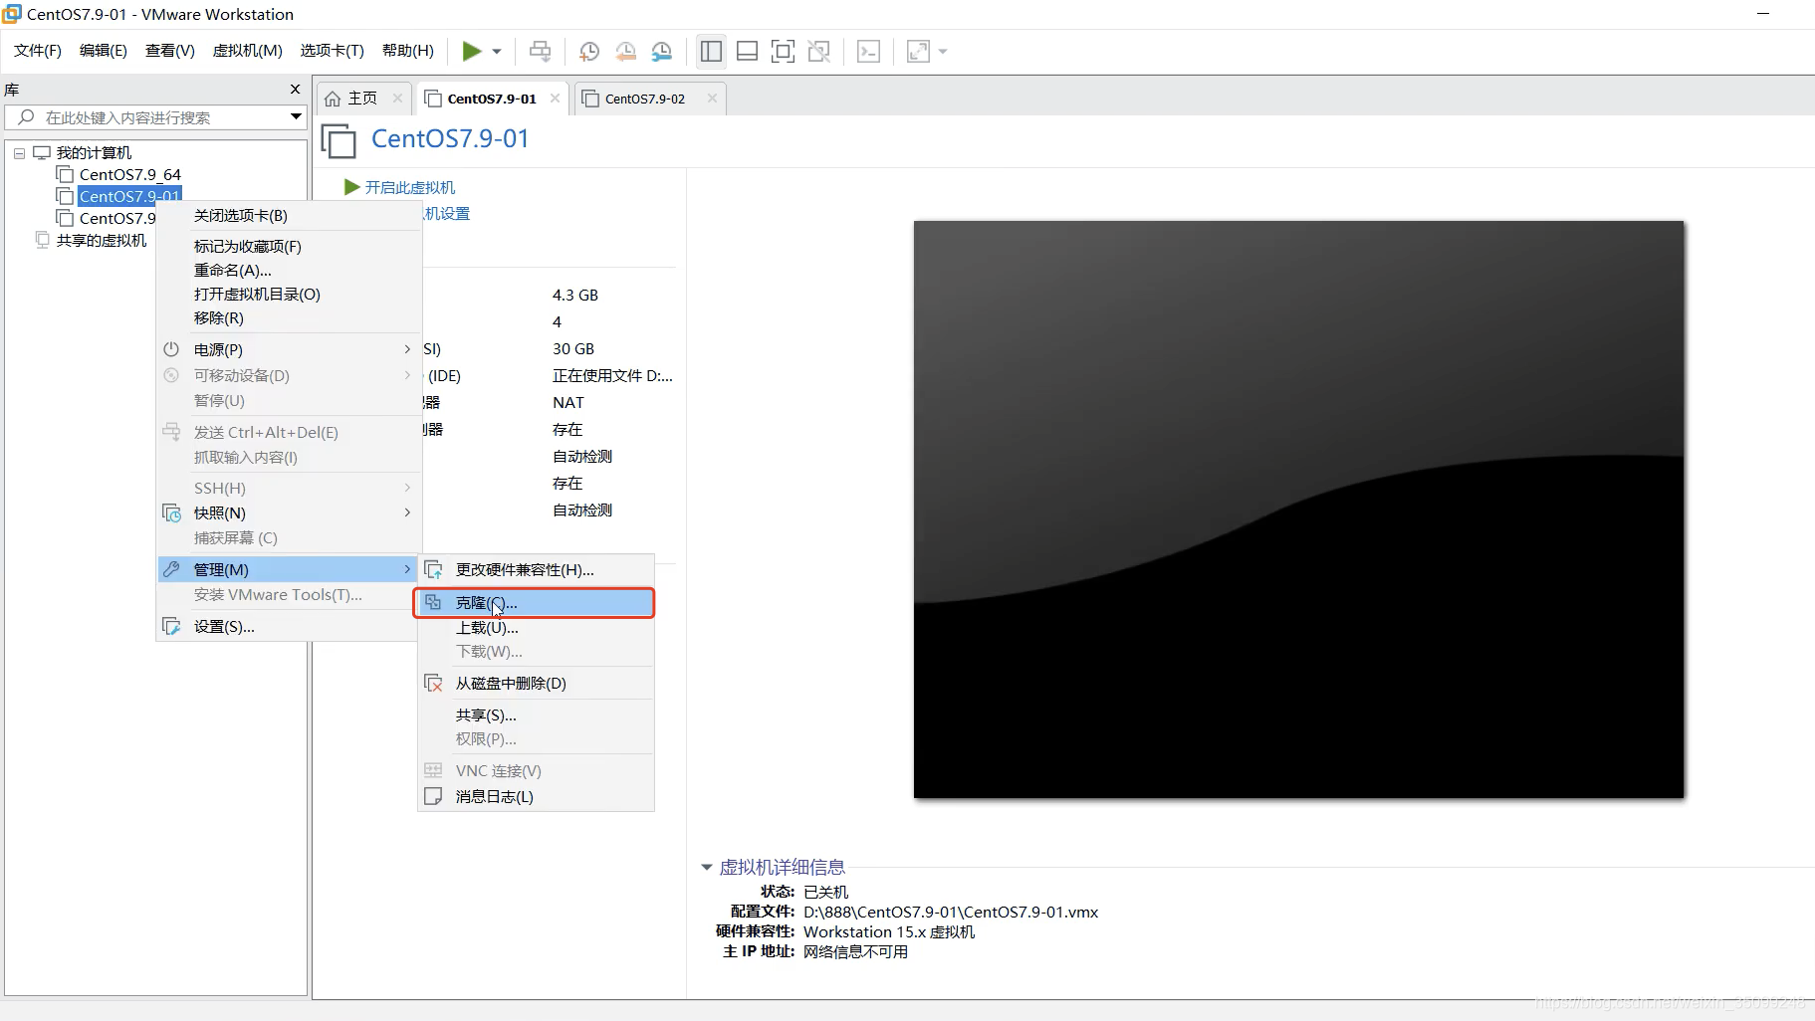Close the library panel with X
The height and width of the screenshot is (1021, 1815).
pos(295,89)
